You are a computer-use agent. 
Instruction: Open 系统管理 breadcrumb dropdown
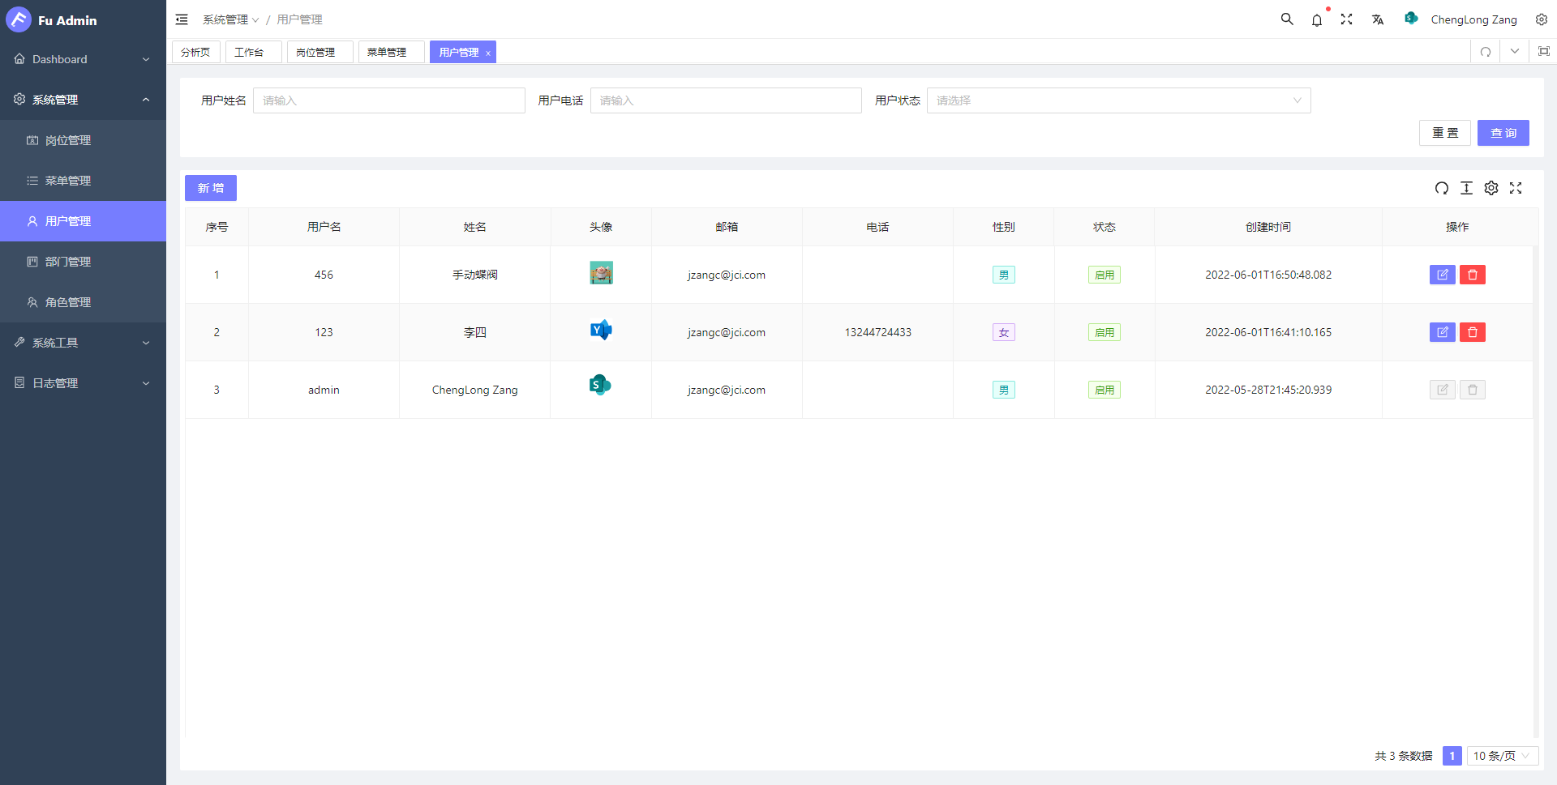coord(230,19)
